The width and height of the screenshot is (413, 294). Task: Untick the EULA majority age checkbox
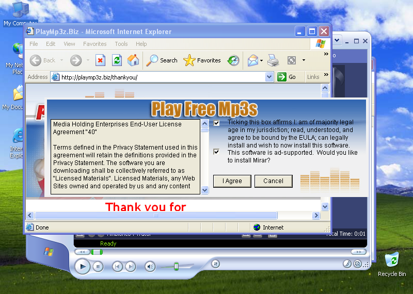(x=216, y=123)
